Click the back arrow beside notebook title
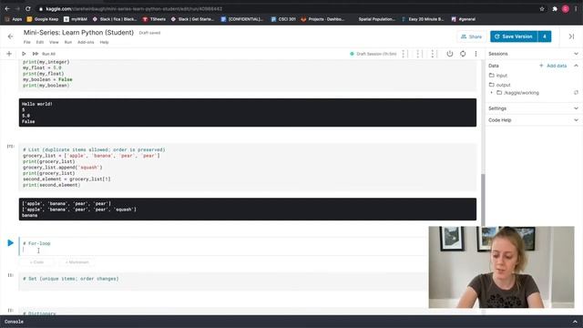This screenshot has height=328, width=583. click(x=10, y=36)
